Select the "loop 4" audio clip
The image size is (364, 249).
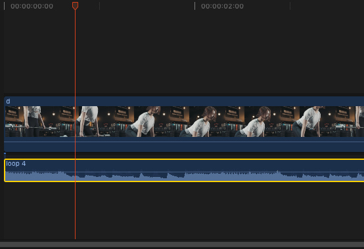tap(184, 170)
